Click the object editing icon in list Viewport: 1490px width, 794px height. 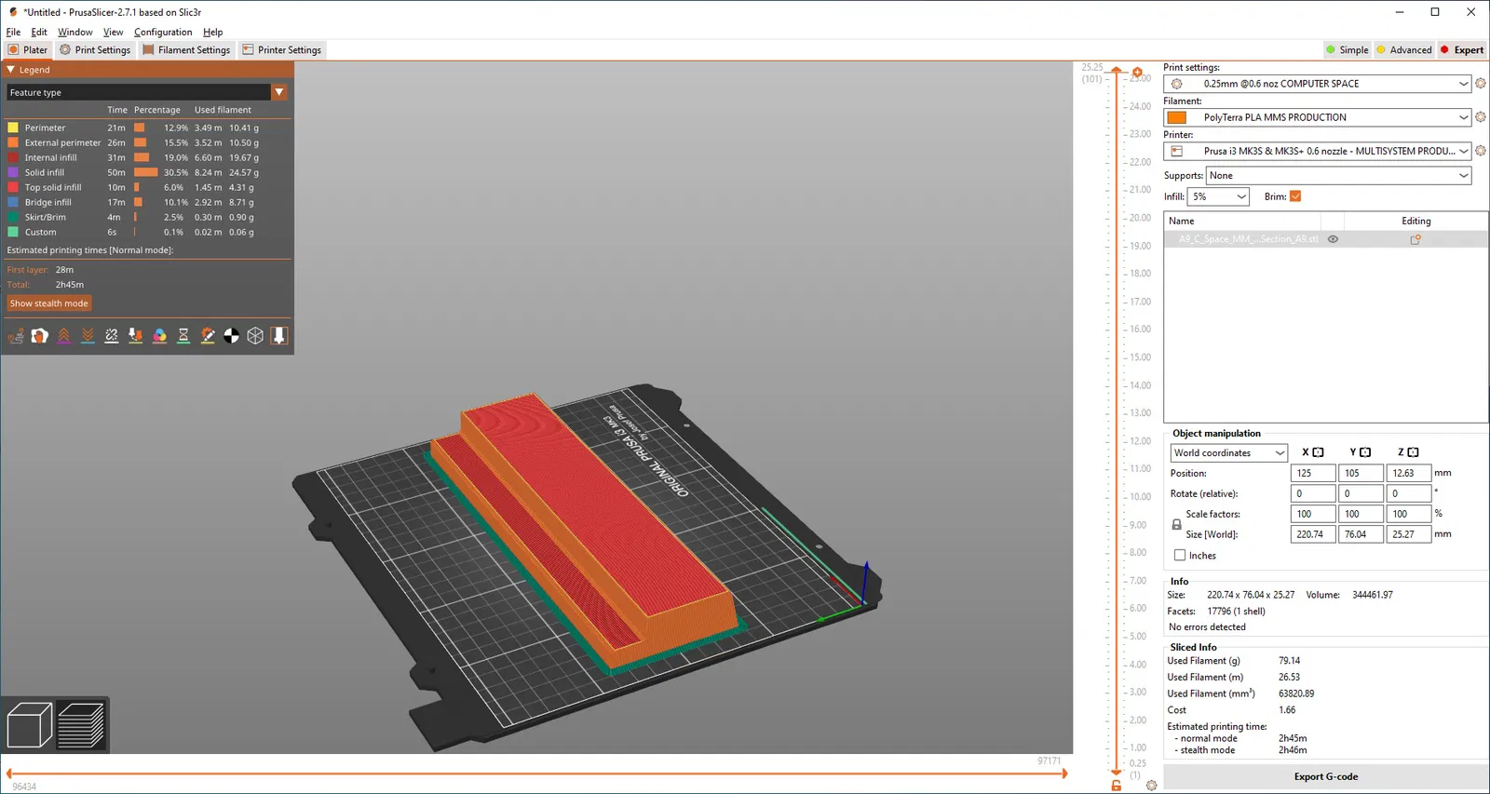1415,239
